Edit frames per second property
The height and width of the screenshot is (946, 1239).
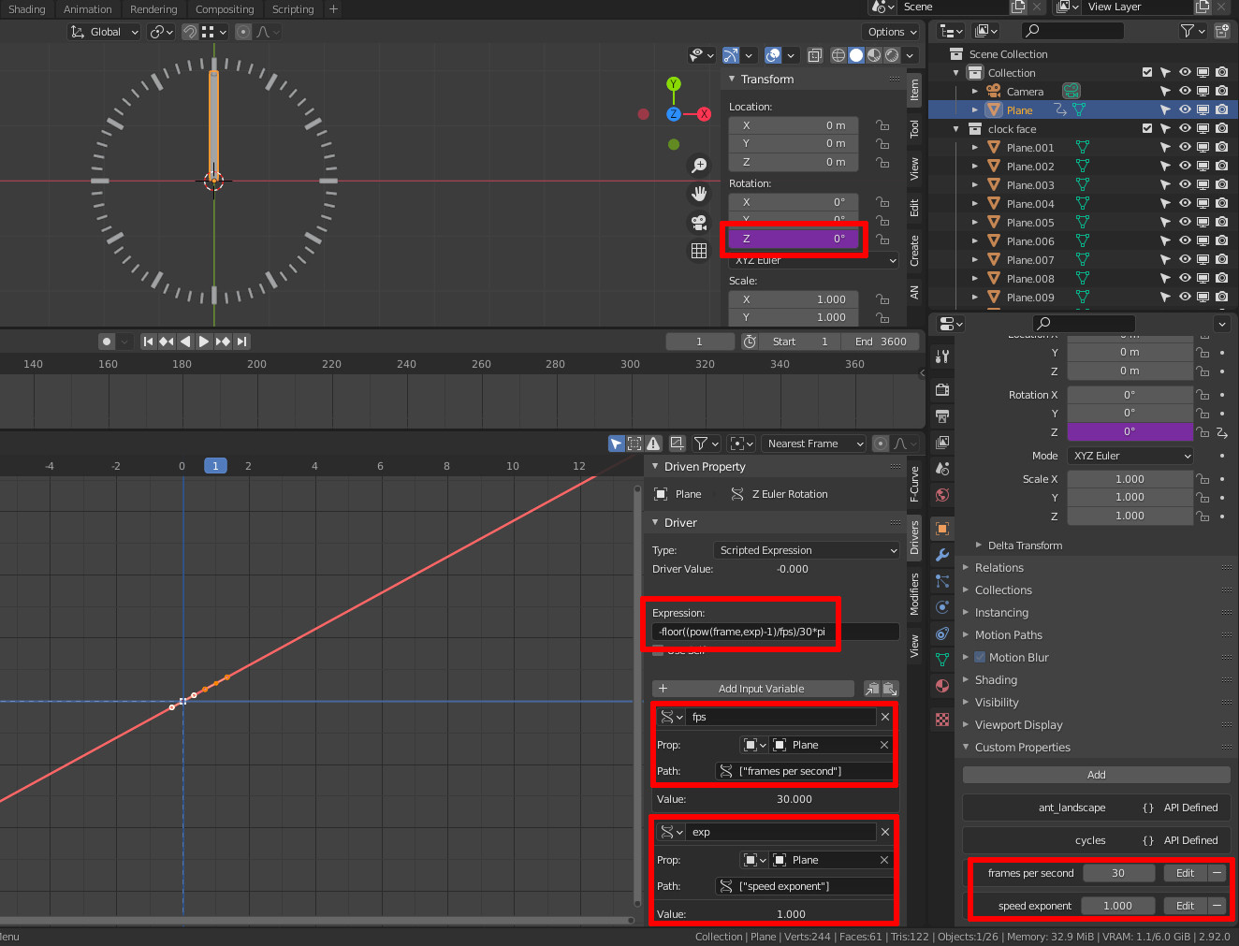pyautogui.click(x=1185, y=873)
